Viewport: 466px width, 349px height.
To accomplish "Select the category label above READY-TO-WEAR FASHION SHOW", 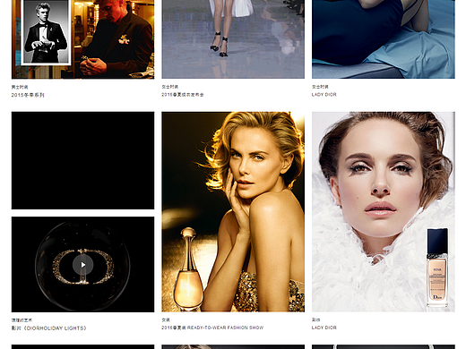I will [x=166, y=319].
